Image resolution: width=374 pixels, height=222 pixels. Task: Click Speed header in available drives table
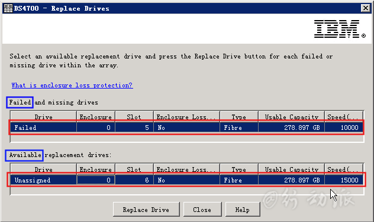click(344, 169)
